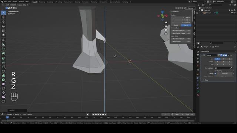Select the Annotate tool
237x133 pixels.
3,40
